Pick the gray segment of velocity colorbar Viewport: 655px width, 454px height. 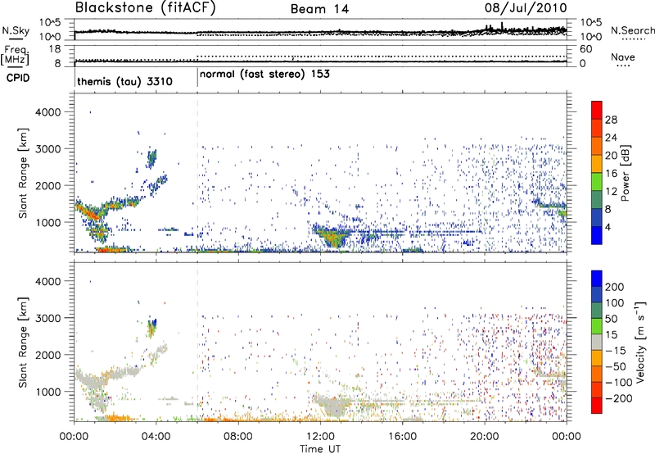click(x=597, y=343)
